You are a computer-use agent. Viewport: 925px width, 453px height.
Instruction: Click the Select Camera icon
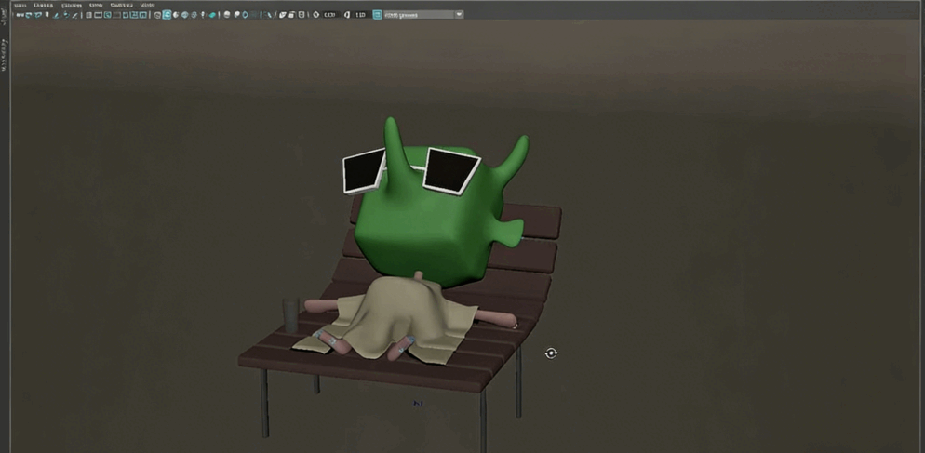click(19, 15)
